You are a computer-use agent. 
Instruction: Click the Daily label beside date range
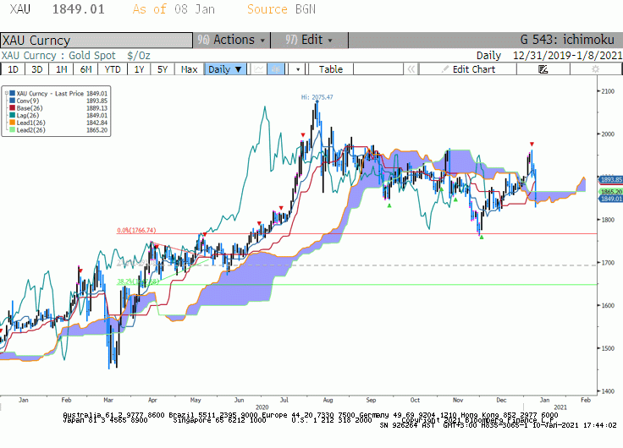pyautogui.click(x=488, y=55)
